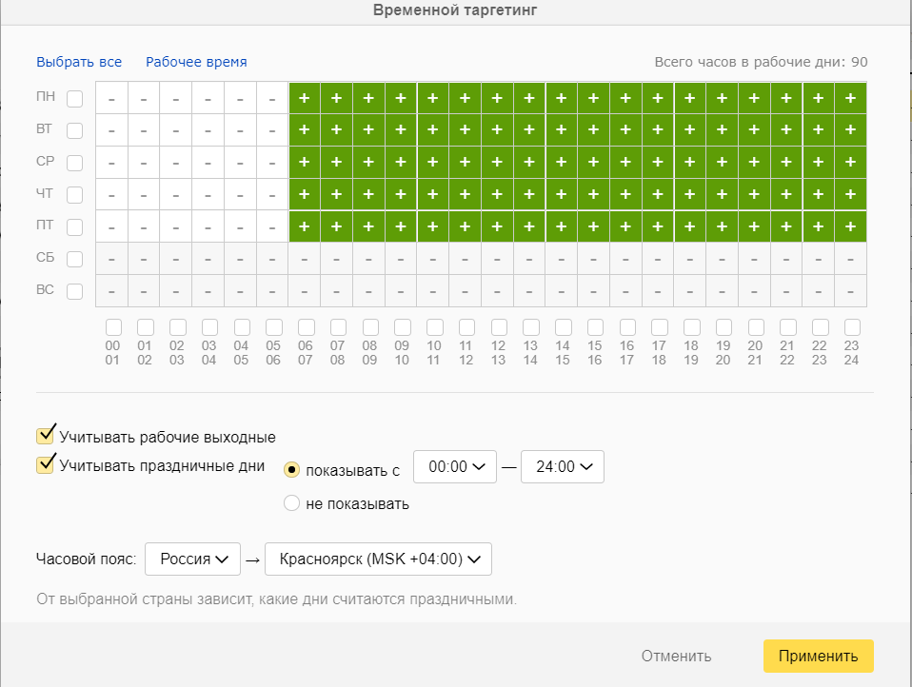Click the Рабочее время link
Image resolution: width=912 pixels, height=687 pixels.
click(196, 62)
